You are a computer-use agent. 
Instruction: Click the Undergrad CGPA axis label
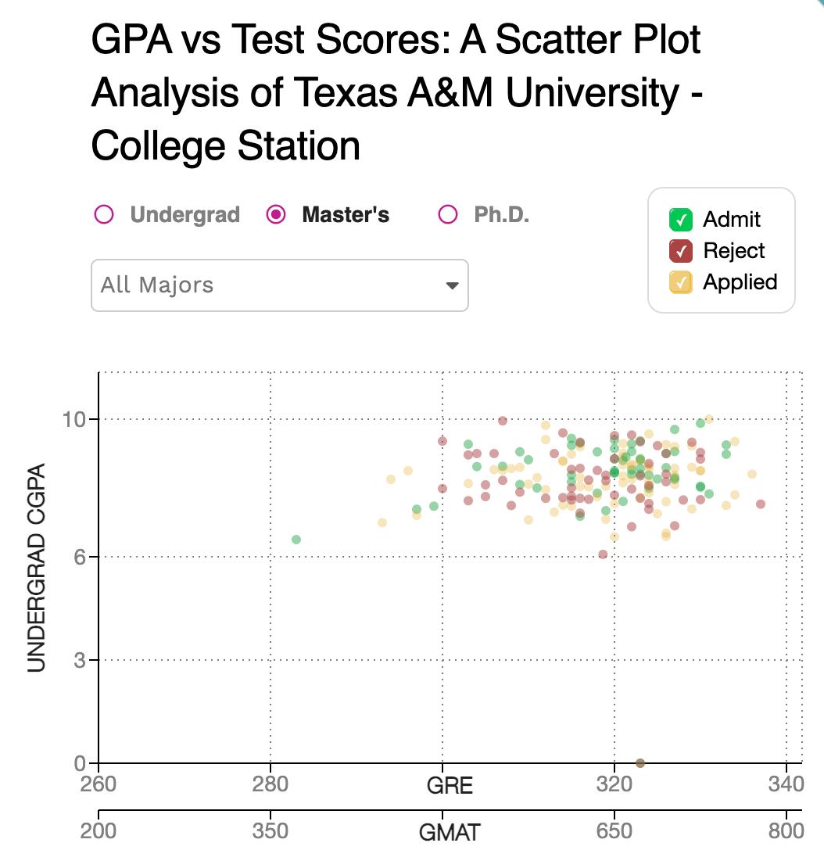tap(37, 568)
